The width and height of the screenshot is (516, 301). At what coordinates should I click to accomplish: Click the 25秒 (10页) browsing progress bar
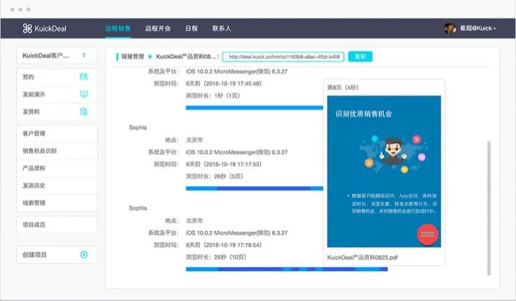coord(287,269)
